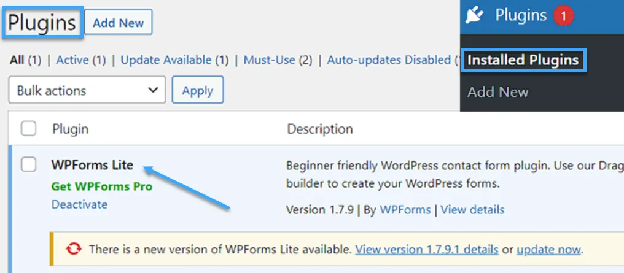
Task: Click the 'Beginner friendly WordPress contact form' description
Action: [455, 175]
